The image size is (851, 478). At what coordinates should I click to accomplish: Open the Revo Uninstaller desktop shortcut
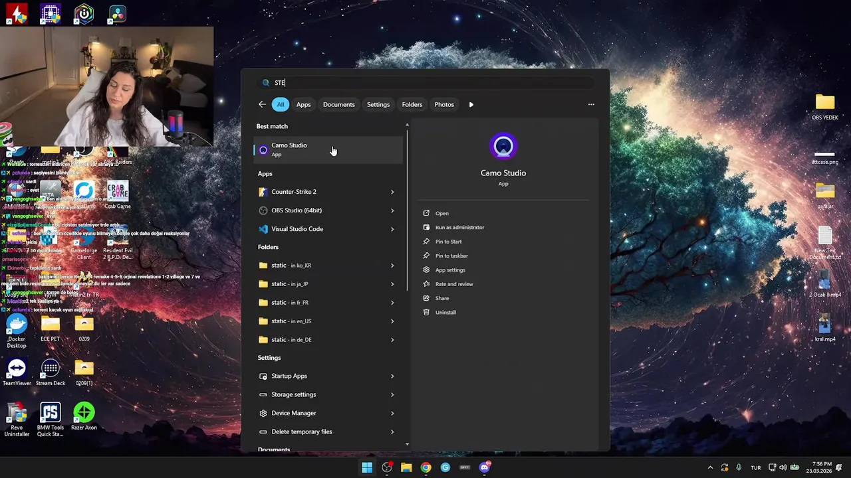point(17,420)
